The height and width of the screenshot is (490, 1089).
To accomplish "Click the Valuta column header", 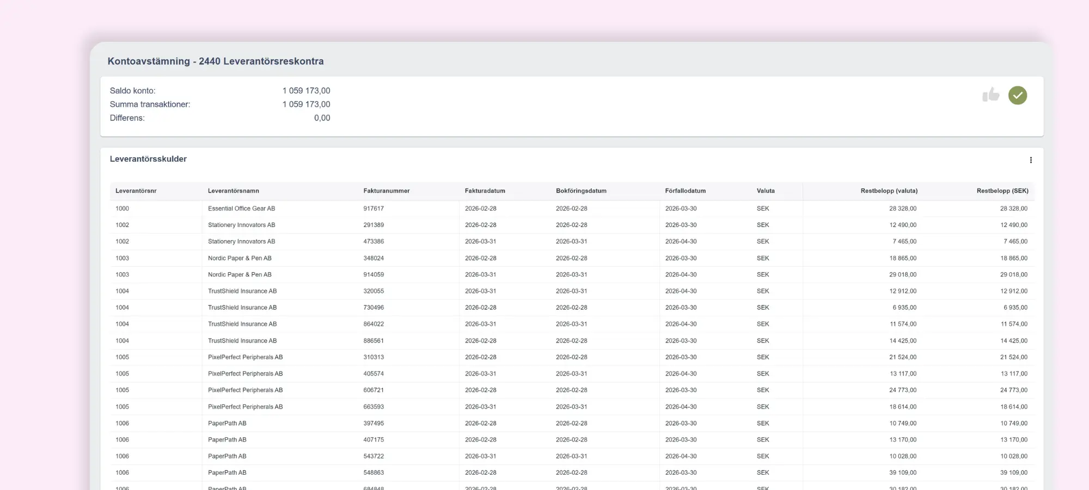I will click(x=766, y=191).
